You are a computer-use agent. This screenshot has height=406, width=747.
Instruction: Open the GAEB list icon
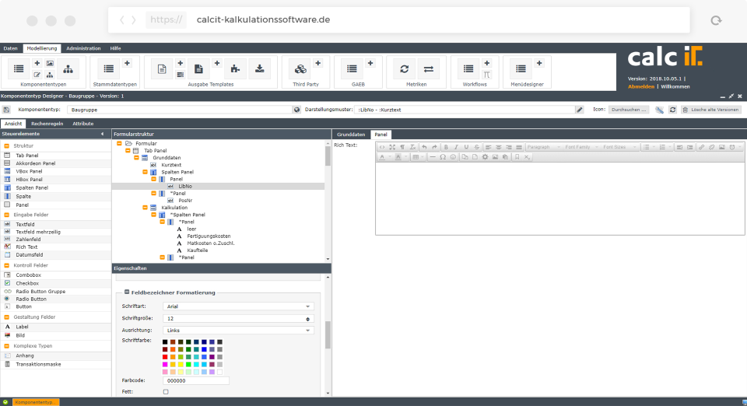[x=352, y=69]
